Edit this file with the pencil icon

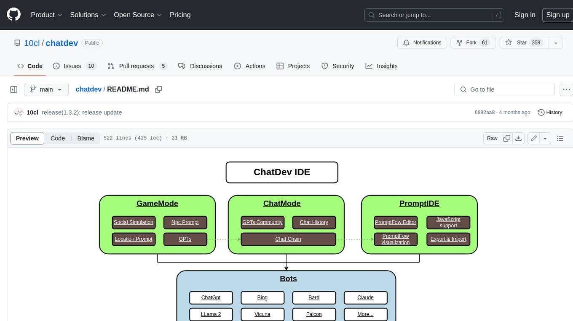click(x=533, y=138)
